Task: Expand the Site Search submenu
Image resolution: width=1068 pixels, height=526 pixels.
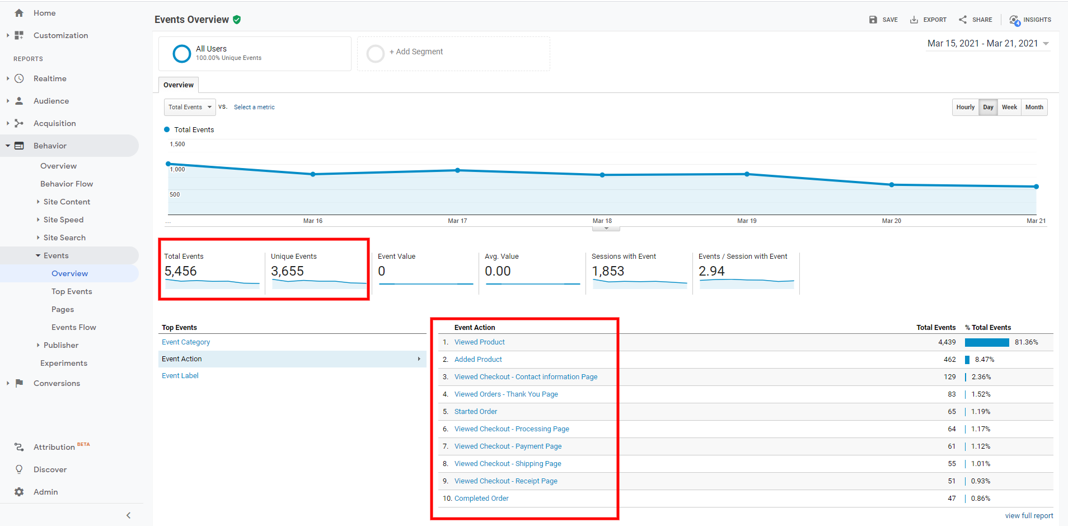Action: pos(38,238)
